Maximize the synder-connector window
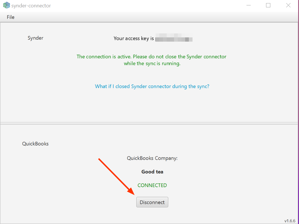Viewport: 299px width, 224px height. 268,5
